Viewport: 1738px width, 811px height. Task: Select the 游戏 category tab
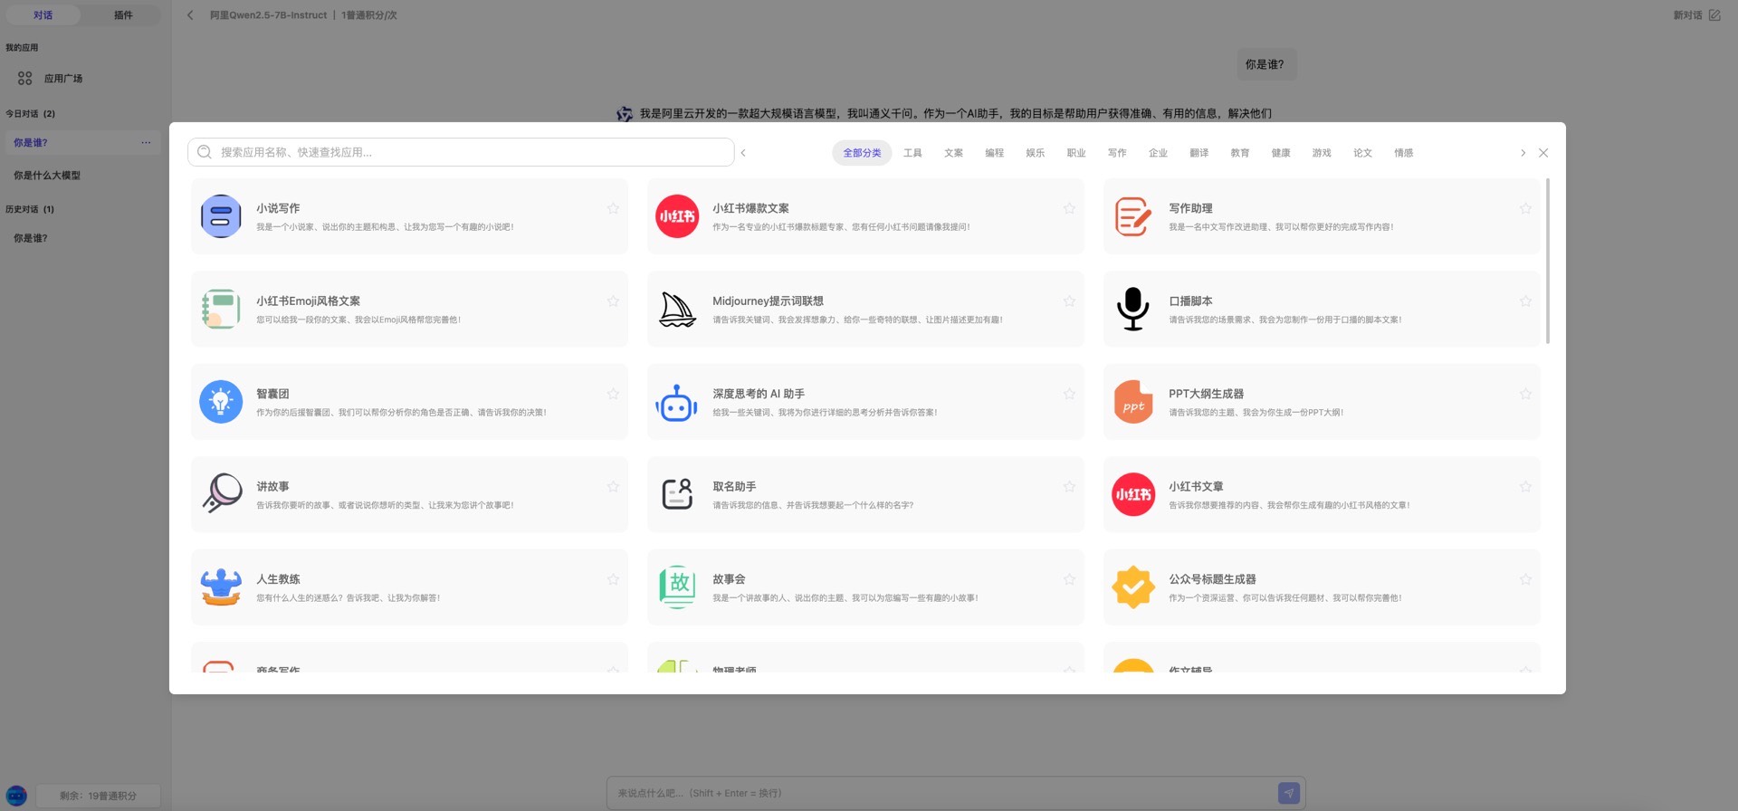1322,153
